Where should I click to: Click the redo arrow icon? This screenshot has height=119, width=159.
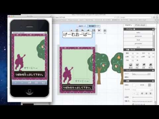[88, 30]
